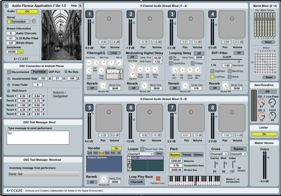Click the pencil tool icon in Looper
Screen dimensions: 281x196
130,169
